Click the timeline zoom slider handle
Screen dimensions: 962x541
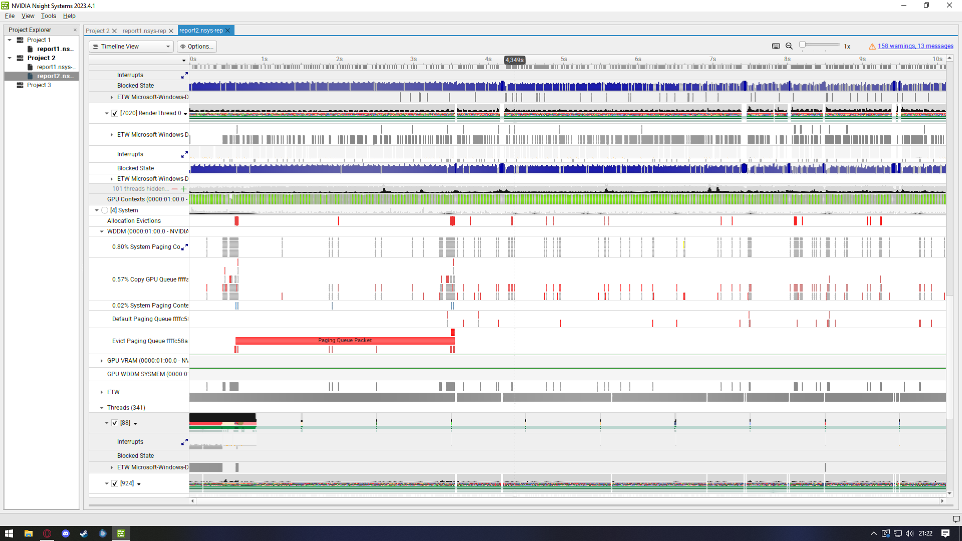pos(802,45)
